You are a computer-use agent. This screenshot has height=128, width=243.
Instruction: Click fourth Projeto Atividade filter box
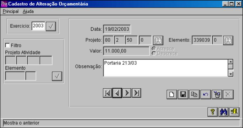[46, 60]
